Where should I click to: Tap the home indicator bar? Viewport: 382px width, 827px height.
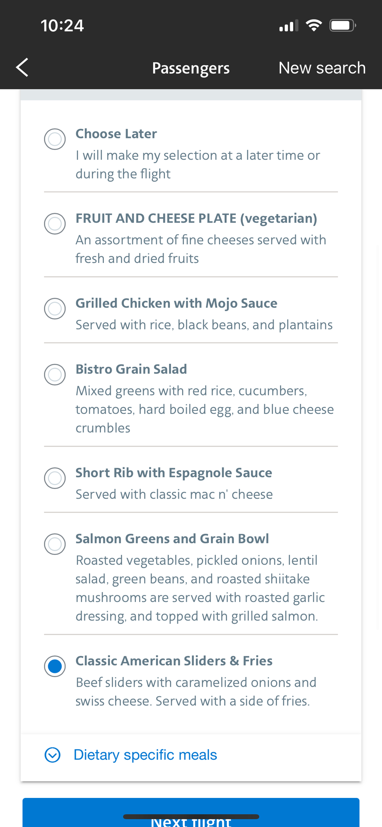point(191,817)
